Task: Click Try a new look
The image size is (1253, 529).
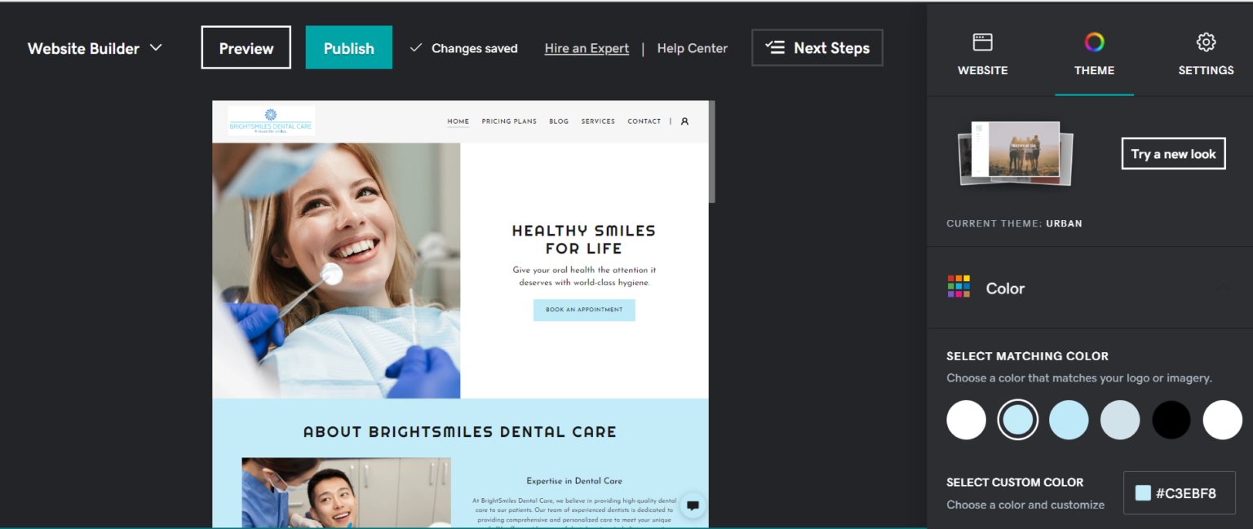Action: click(x=1173, y=153)
